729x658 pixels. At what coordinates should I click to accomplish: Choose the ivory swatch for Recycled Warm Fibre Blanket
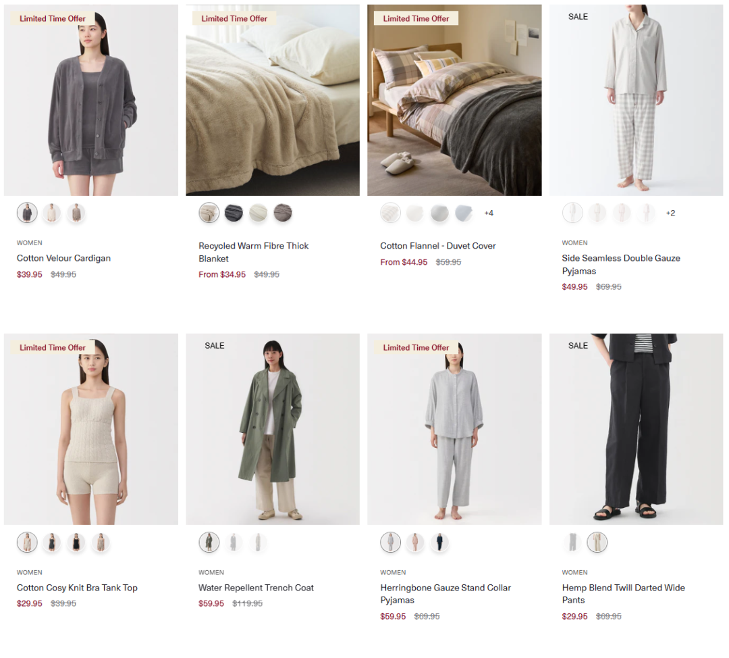click(x=258, y=213)
